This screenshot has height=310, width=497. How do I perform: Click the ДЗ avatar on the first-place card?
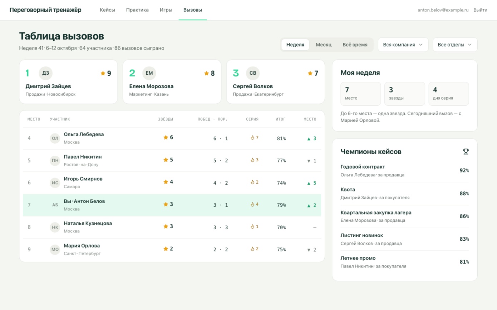click(45, 73)
